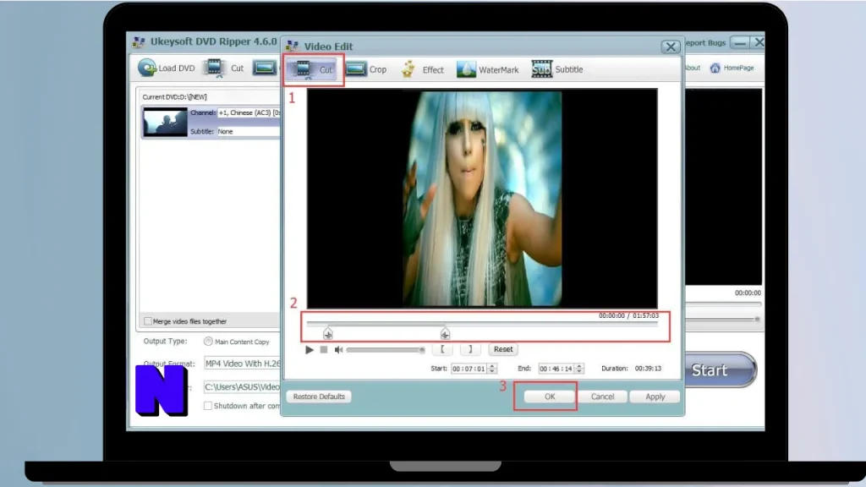Click the Reset button
This screenshot has height=487, width=866.
click(x=503, y=349)
